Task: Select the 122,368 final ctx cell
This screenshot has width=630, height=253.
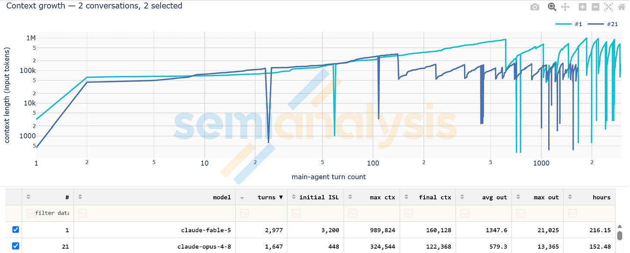Action: 428,246
